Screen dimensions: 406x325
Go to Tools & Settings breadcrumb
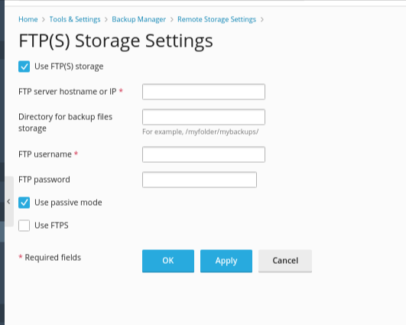(x=75, y=19)
